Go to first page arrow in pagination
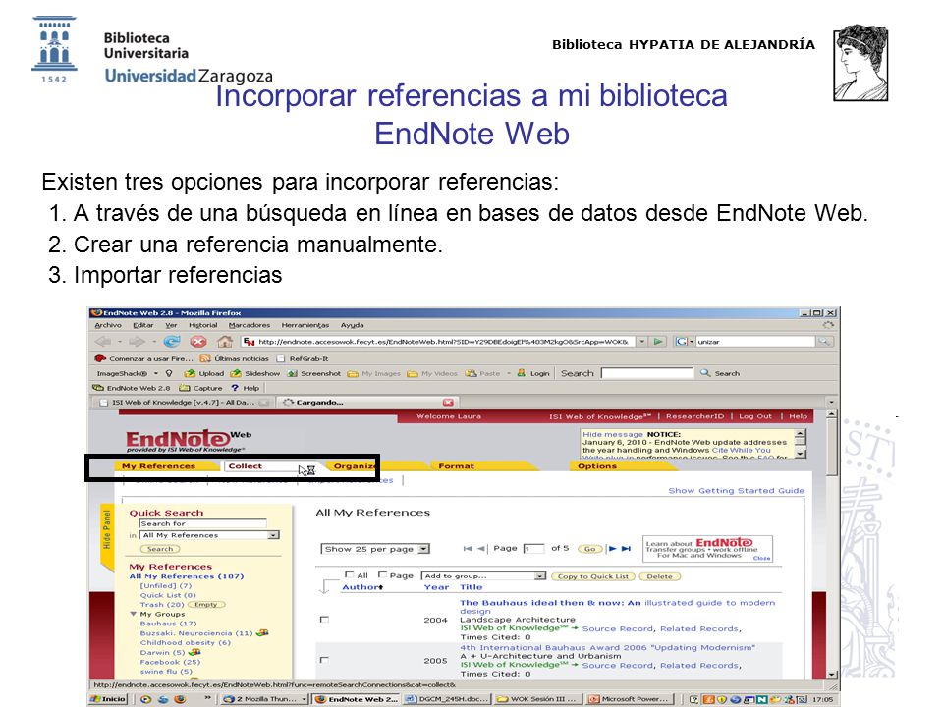 tap(468, 548)
